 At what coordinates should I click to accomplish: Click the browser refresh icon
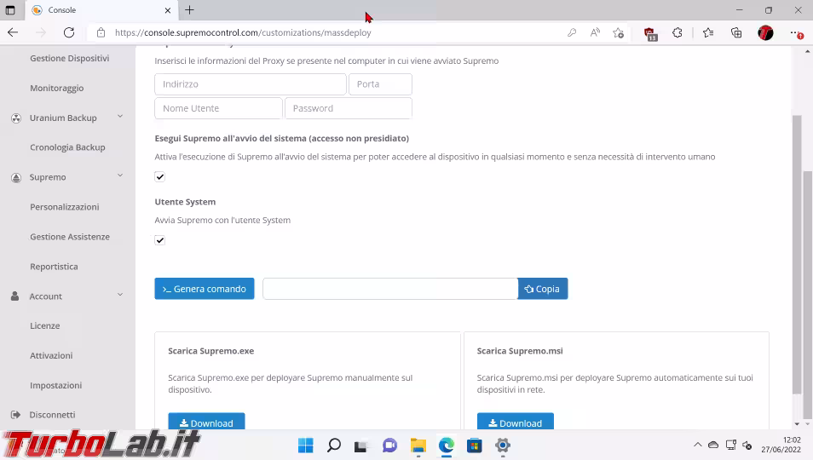(x=69, y=32)
